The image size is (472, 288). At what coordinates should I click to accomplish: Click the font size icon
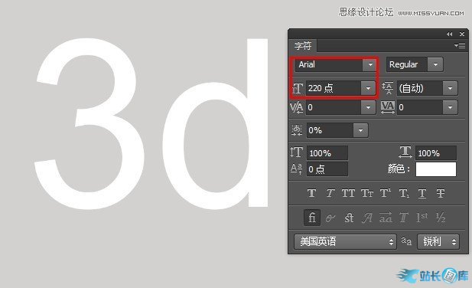298,89
